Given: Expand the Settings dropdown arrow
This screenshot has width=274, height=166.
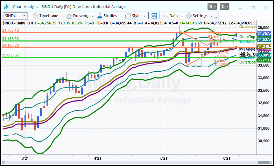Looking at the screenshot, I should [211, 16].
